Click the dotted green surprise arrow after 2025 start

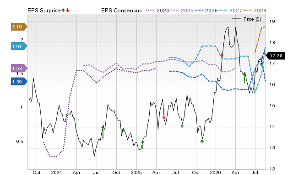142,145
